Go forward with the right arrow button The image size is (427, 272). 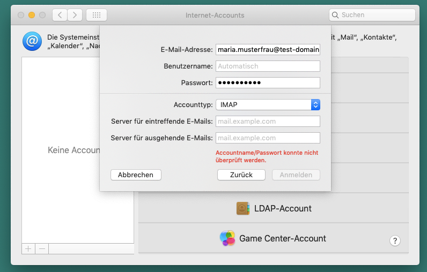(75, 15)
